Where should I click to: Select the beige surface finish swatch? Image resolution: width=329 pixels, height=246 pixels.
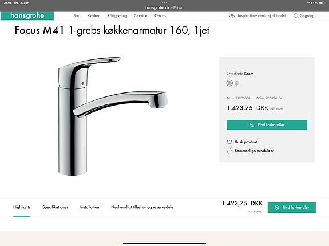[237, 83]
